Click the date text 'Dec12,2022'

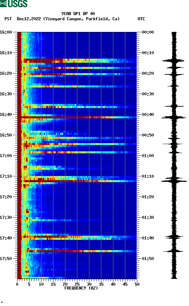pyautogui.click(x=29, y=19)
